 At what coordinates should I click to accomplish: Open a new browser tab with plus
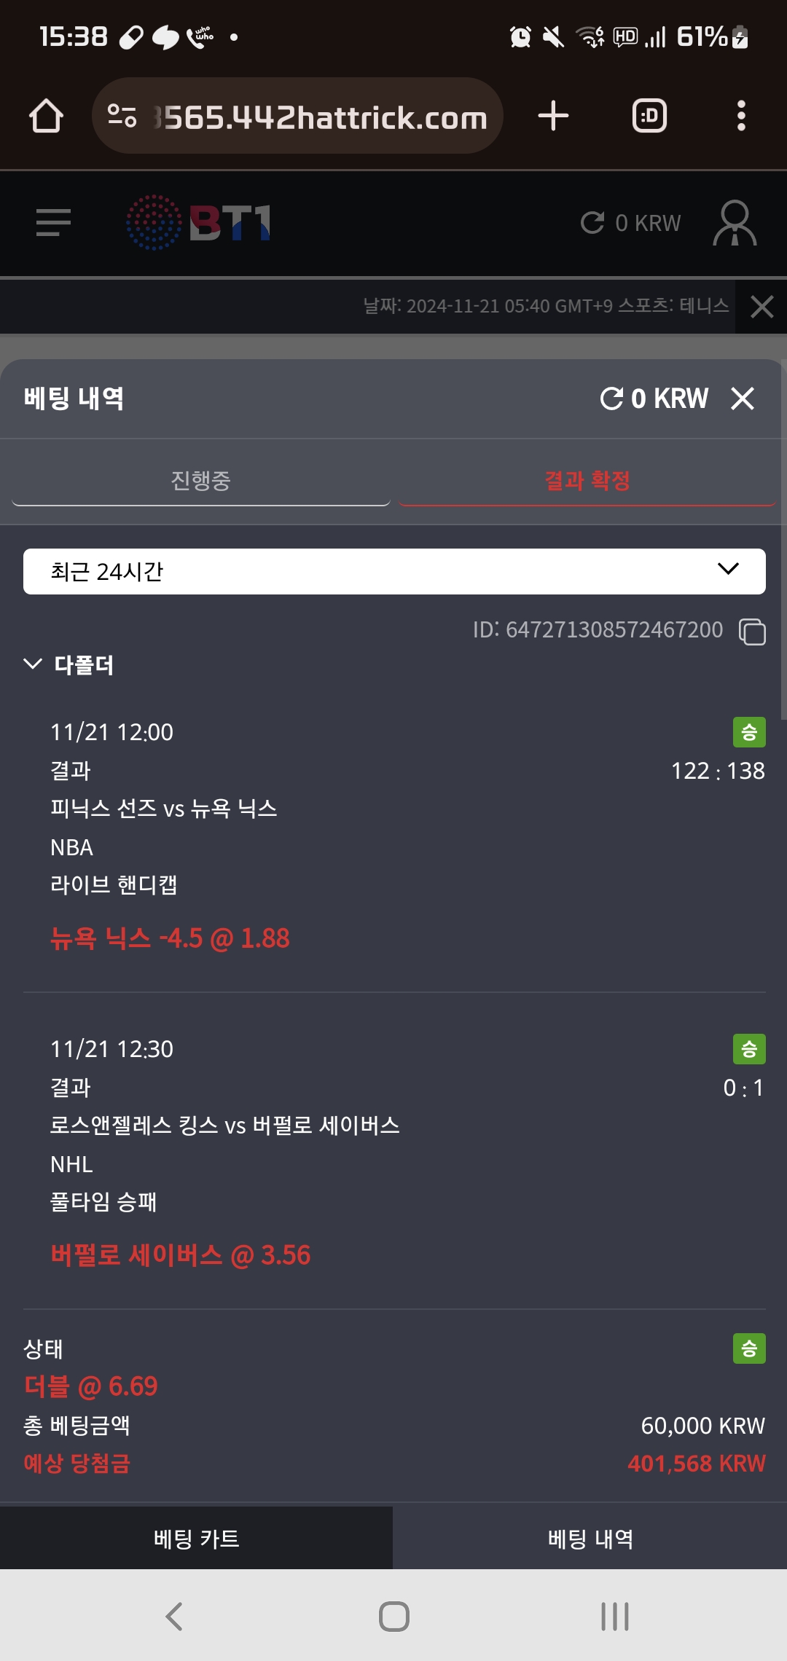[553, 116]
